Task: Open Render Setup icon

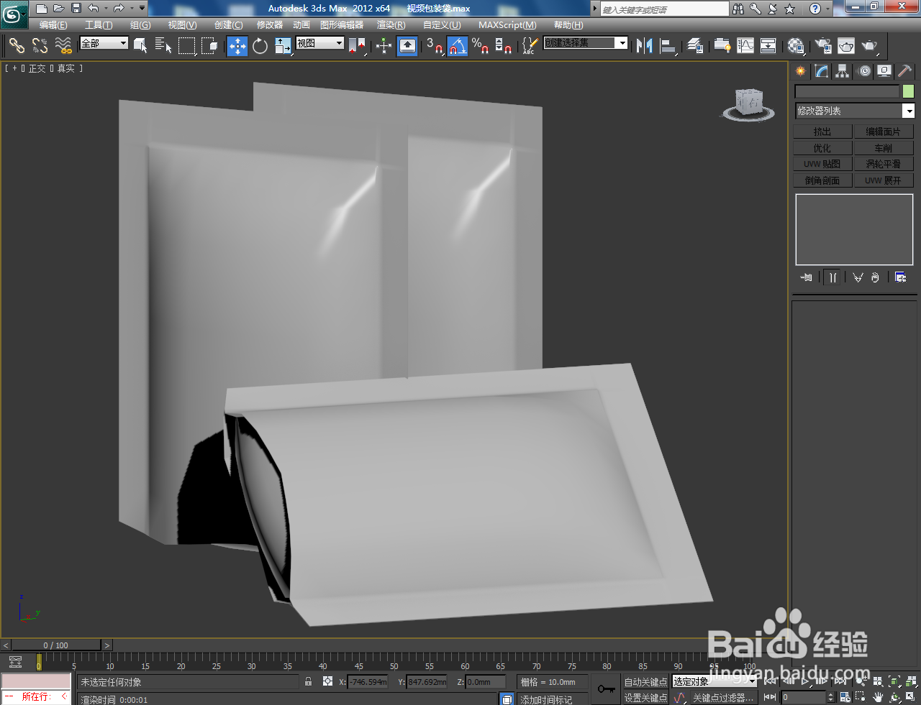Action: (823, 45)
